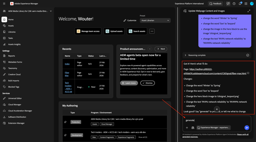Viewport: 256px width, 142px height.
Task: Click the chat input field containing generate
Action: [x=217, y=120]
